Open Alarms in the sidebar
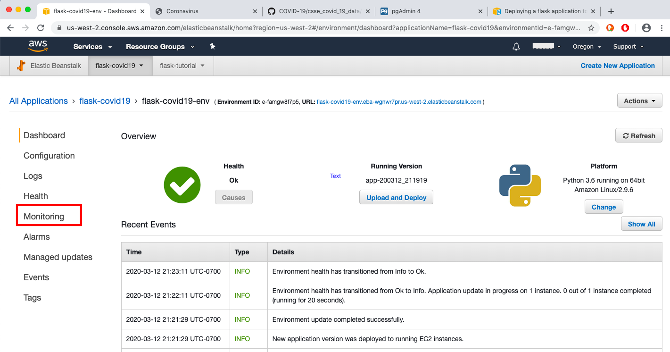This screenshot has width=670, height=352. pos(37,237)
